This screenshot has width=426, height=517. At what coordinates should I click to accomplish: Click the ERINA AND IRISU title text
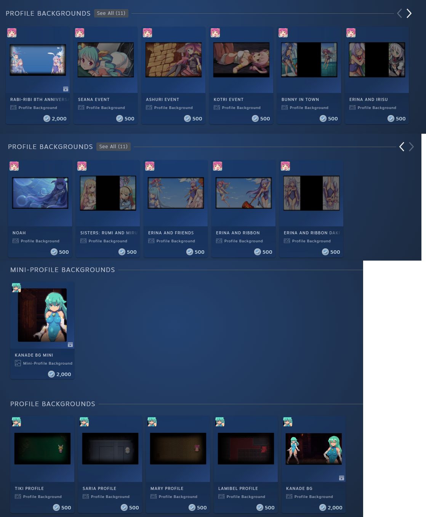click(x=368, y=99)
